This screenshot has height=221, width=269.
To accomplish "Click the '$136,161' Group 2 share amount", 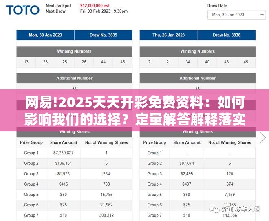I will click(64, 163).
